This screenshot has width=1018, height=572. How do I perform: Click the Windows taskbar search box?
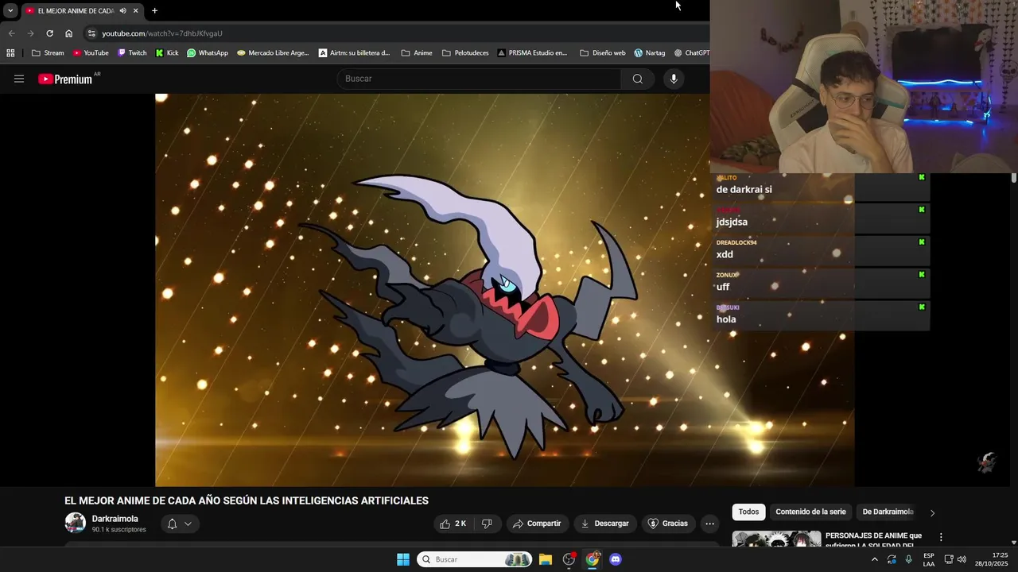474,559
